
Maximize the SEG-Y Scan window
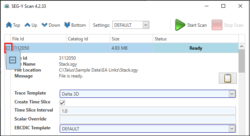[x=223, y=6]
